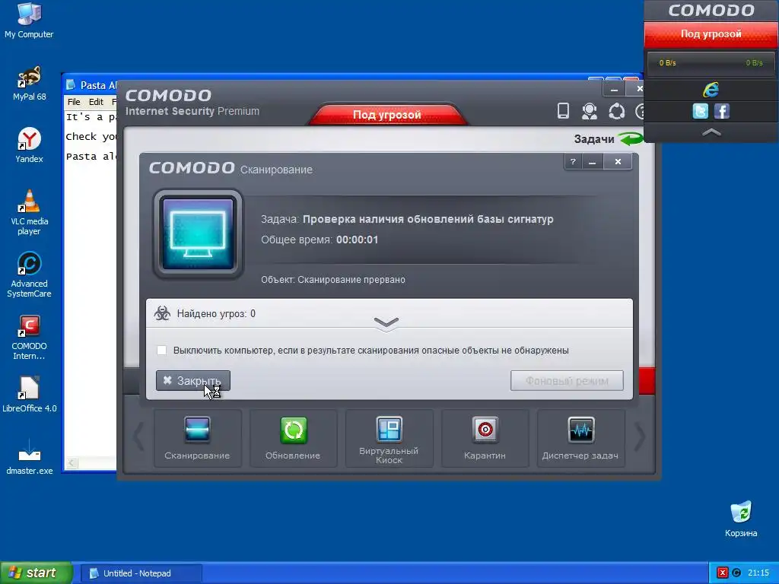
Task: Open the Диспетчер задач tile
Action: [x=580, y=438]
